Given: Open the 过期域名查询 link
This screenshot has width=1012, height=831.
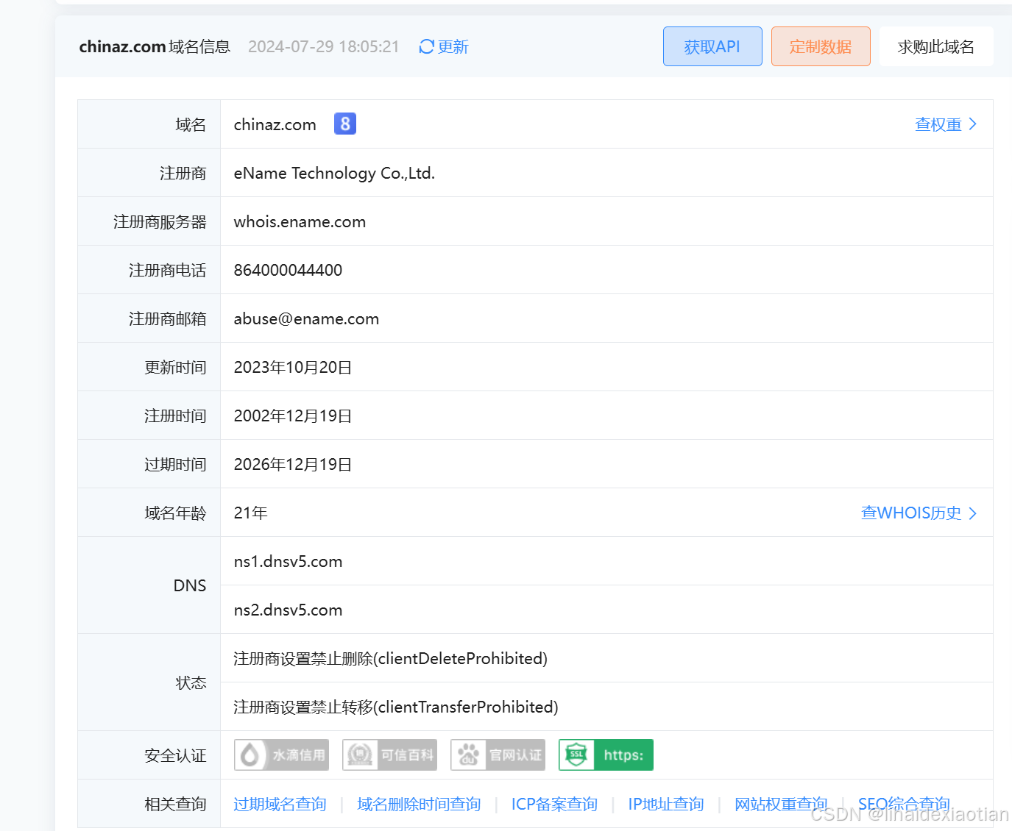Looking at the screenshot, I should (280, 804).
